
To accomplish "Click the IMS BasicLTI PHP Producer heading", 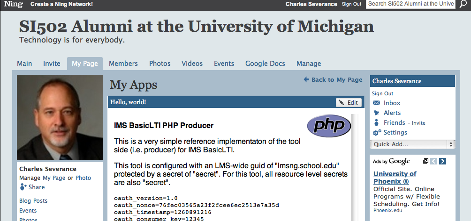I will click(x=164, y=125).
